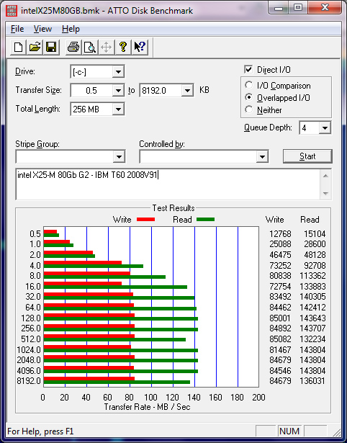Viewport: 347px width, 443px height.
Task: Click the window resize grip in corner
Action: (336, 432)
